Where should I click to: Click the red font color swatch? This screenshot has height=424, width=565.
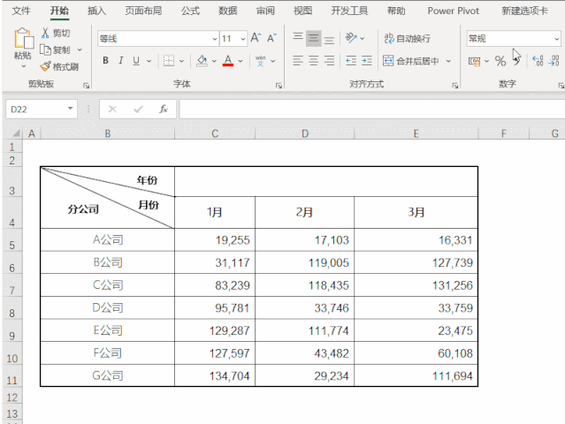pos(228,61)
